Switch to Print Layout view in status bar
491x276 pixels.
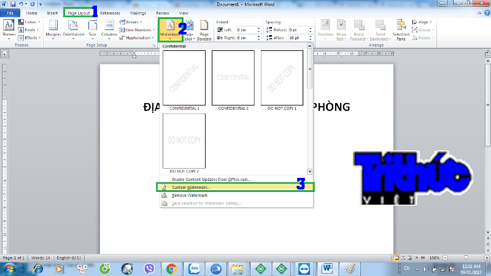(396, 258)
